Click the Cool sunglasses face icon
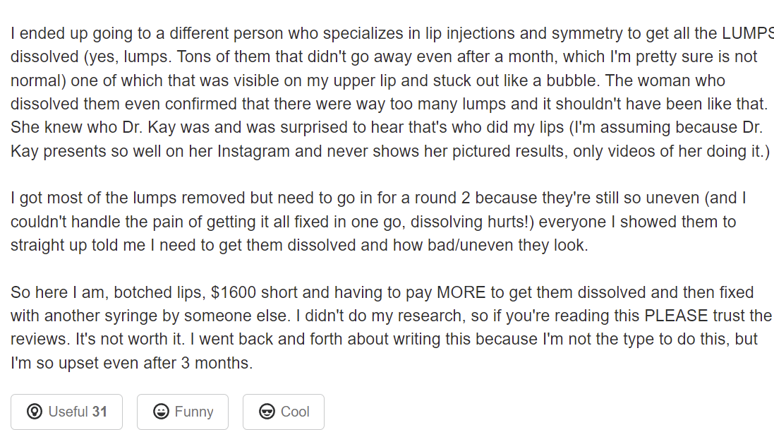The width and height of the screenshot is (774, 430). pyautogui.click(x=267, y=411)
